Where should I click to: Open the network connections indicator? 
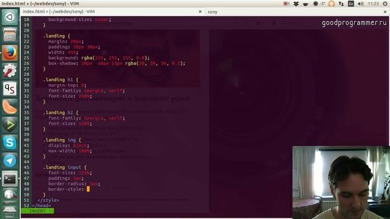coord(341,4)
